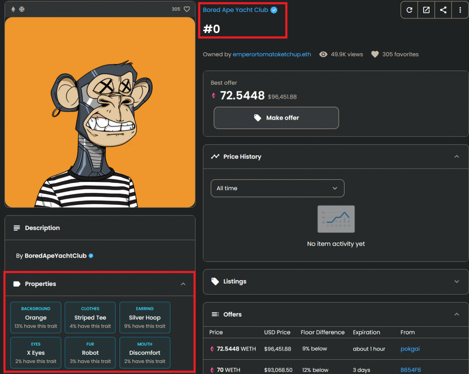Click the WETH icon in 70 WETH row
The image size is (469, 374).
coord(212,370)
